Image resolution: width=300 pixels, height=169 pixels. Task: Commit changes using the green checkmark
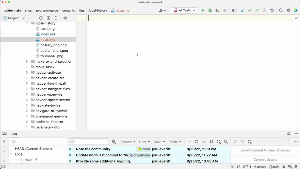tap(249, 10)
